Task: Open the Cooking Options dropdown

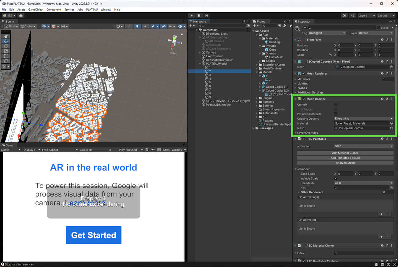Action: pyautogui.click(x=364, y=118)
